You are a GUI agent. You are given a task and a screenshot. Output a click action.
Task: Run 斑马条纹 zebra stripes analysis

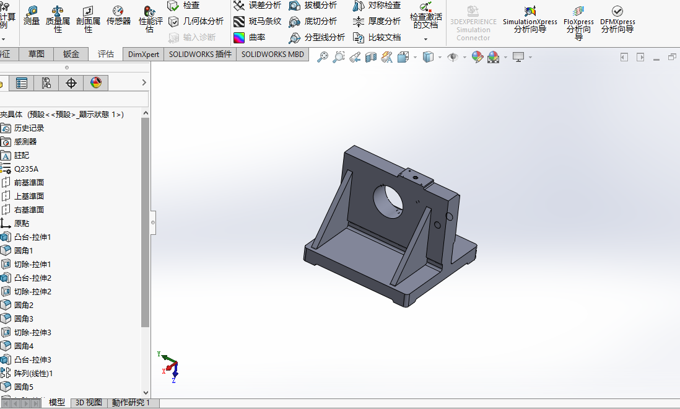pyautogui.click(x=257, y=21)
